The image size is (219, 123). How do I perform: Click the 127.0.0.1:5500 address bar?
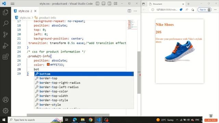click(167, 10)
